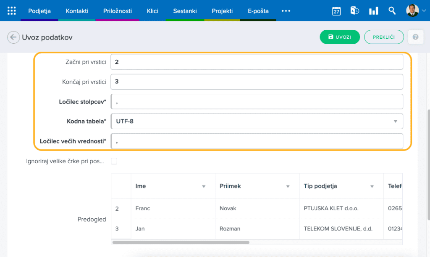The image size is (430, 257).
Task: Open the help question mark icon
Action: [415, 37]
